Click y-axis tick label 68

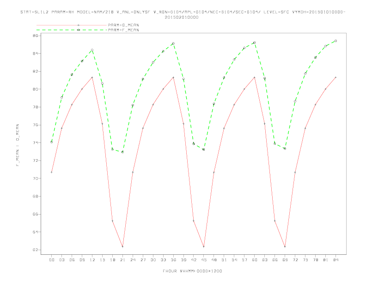click(x=35, y=197)
